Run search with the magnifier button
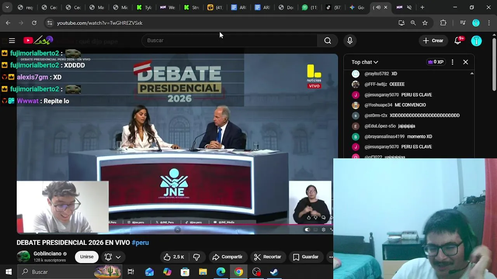 pos(328,41)
